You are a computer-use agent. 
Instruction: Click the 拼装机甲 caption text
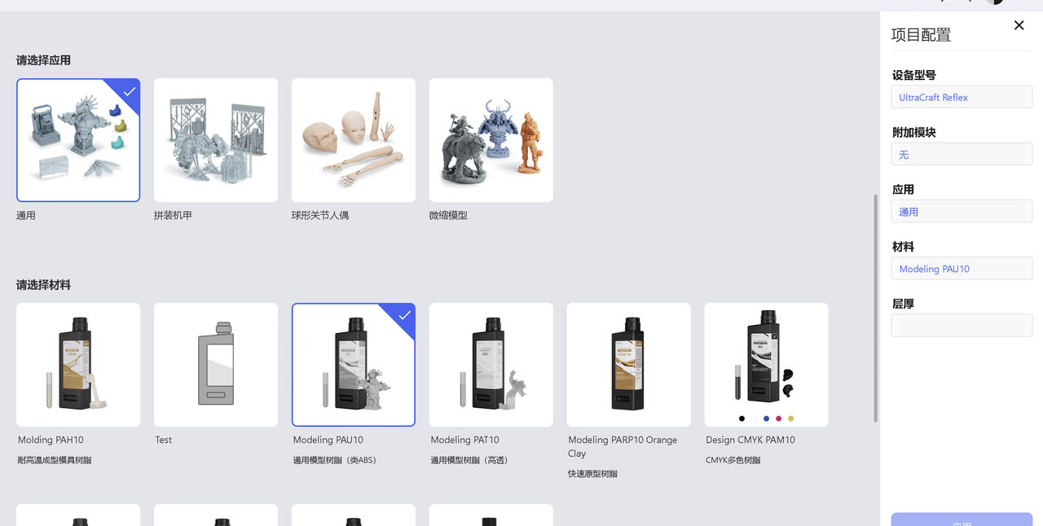click(174, 216)
